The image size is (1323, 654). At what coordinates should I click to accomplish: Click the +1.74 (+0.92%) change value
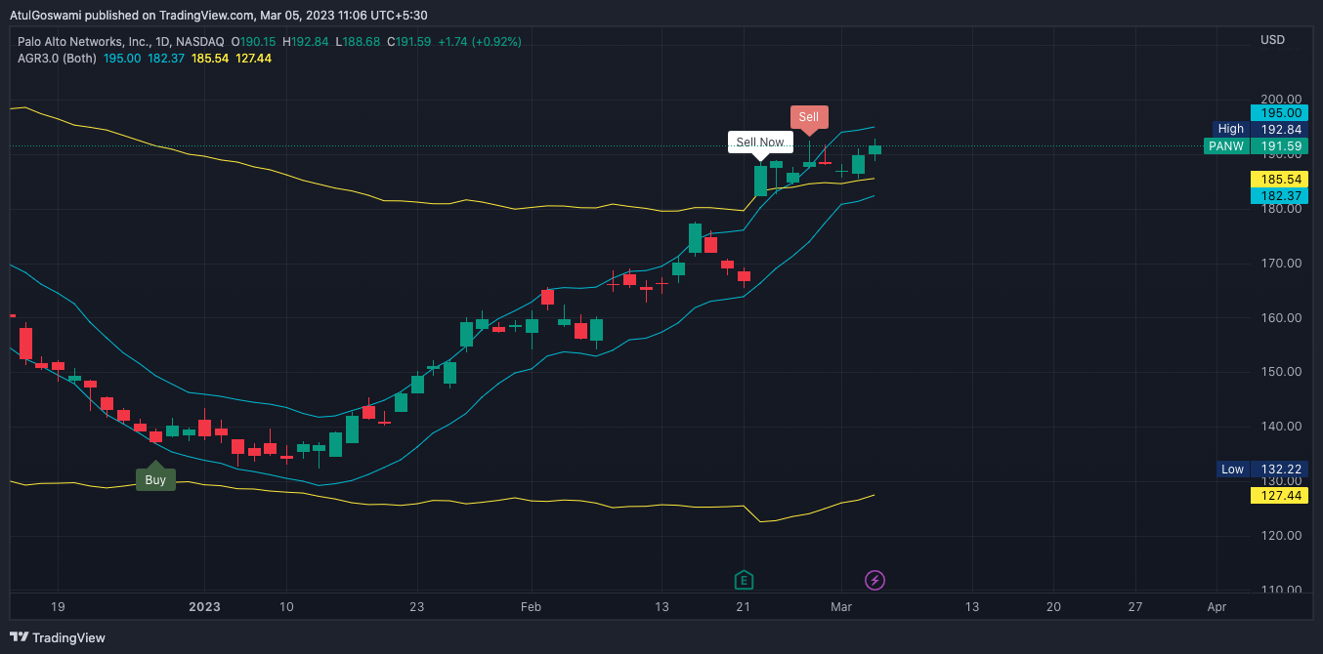pyautogui.click(x=480, y=42)
